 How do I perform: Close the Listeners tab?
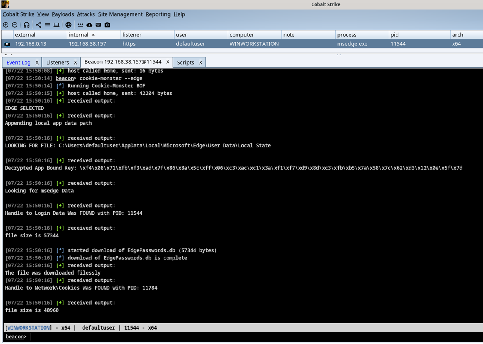(75, 62)
